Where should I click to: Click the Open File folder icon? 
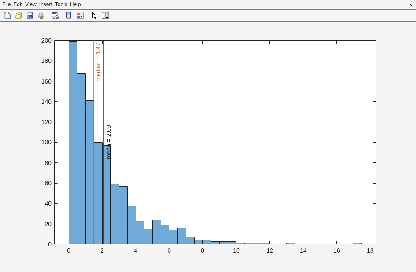tap(18, 15)
